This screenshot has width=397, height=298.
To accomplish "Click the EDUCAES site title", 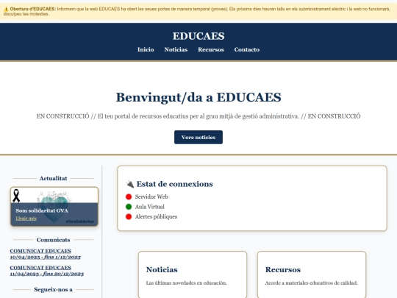I will pos(198,36).
